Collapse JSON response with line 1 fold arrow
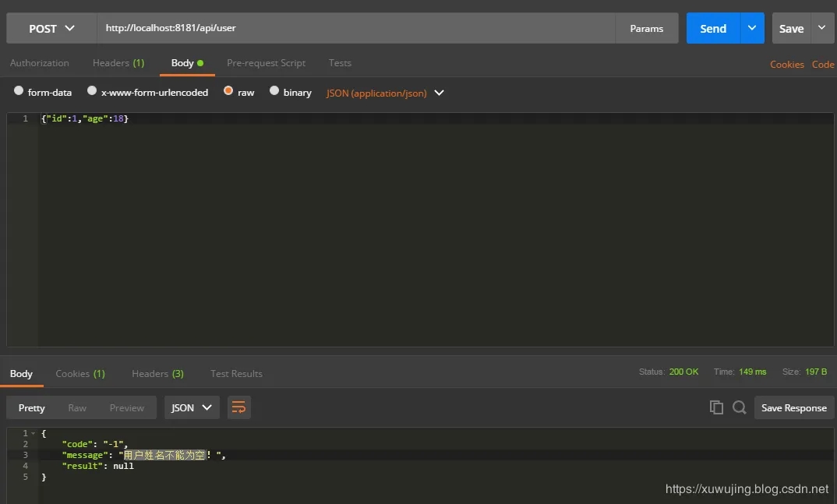Viewport: 837px width, 504px height. pos(34,433)
